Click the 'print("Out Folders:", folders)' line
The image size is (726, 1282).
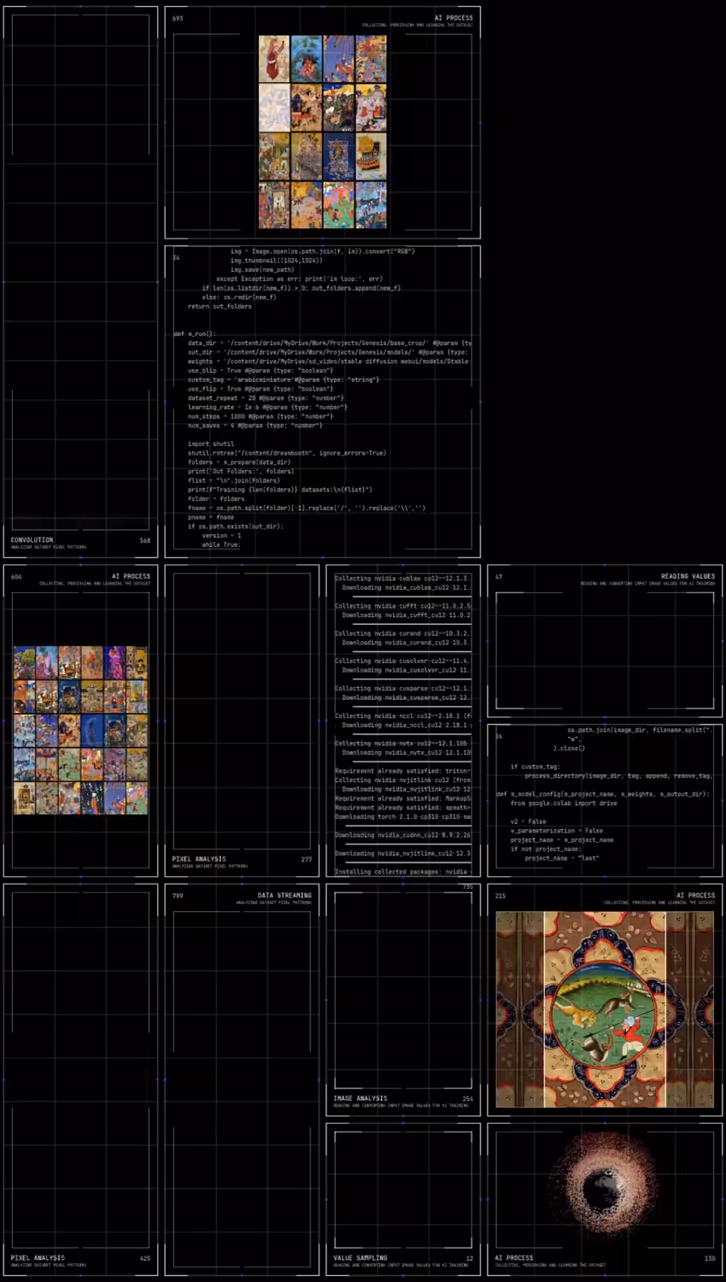coord(241,471)
